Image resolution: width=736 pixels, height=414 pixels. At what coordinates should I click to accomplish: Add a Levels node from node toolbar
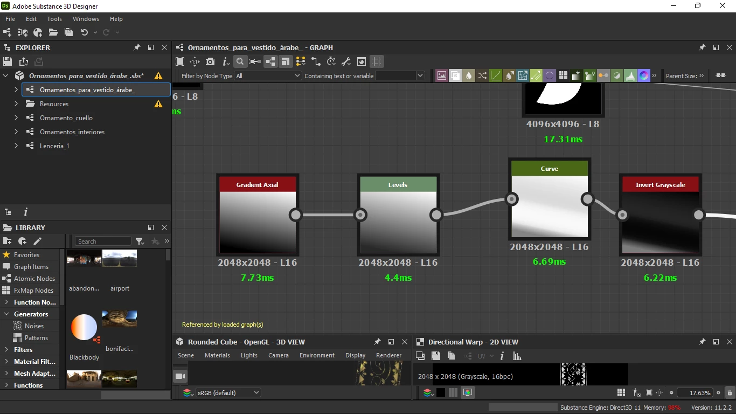click(630, 75)
